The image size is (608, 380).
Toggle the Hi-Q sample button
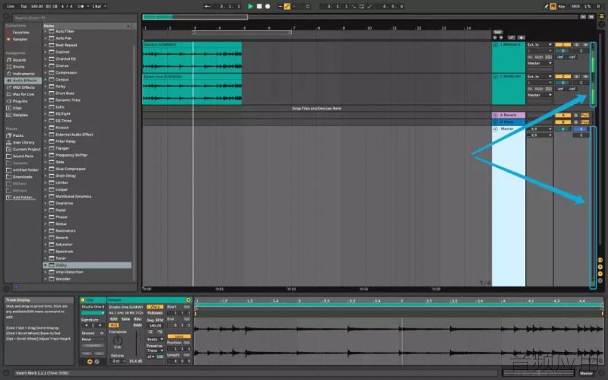[x=113, y=325]
